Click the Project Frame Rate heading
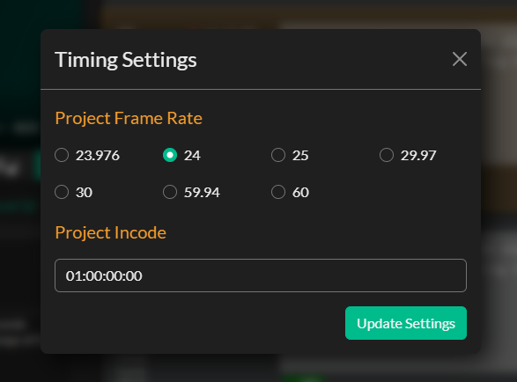This screenshot has width=517, height=382. 129,118
